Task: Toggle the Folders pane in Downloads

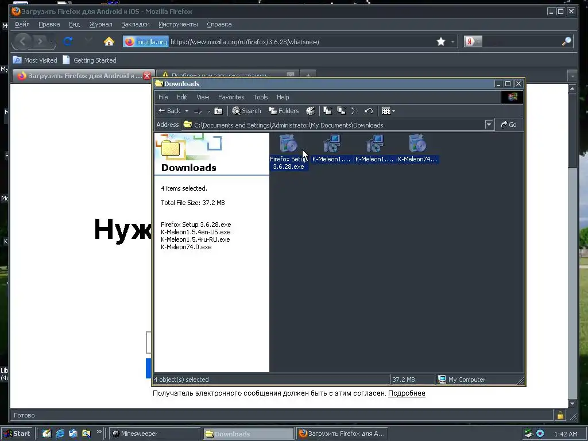Action: [284, 111]
